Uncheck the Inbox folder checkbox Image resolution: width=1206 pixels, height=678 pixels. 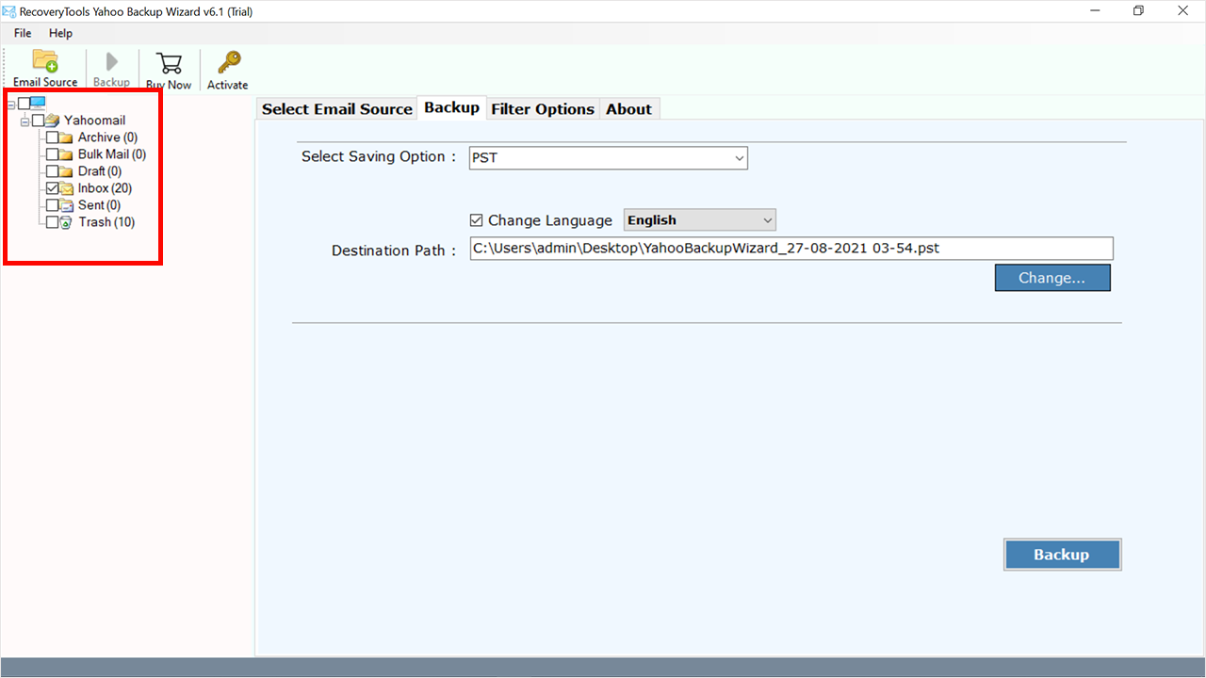pos(52,188)
